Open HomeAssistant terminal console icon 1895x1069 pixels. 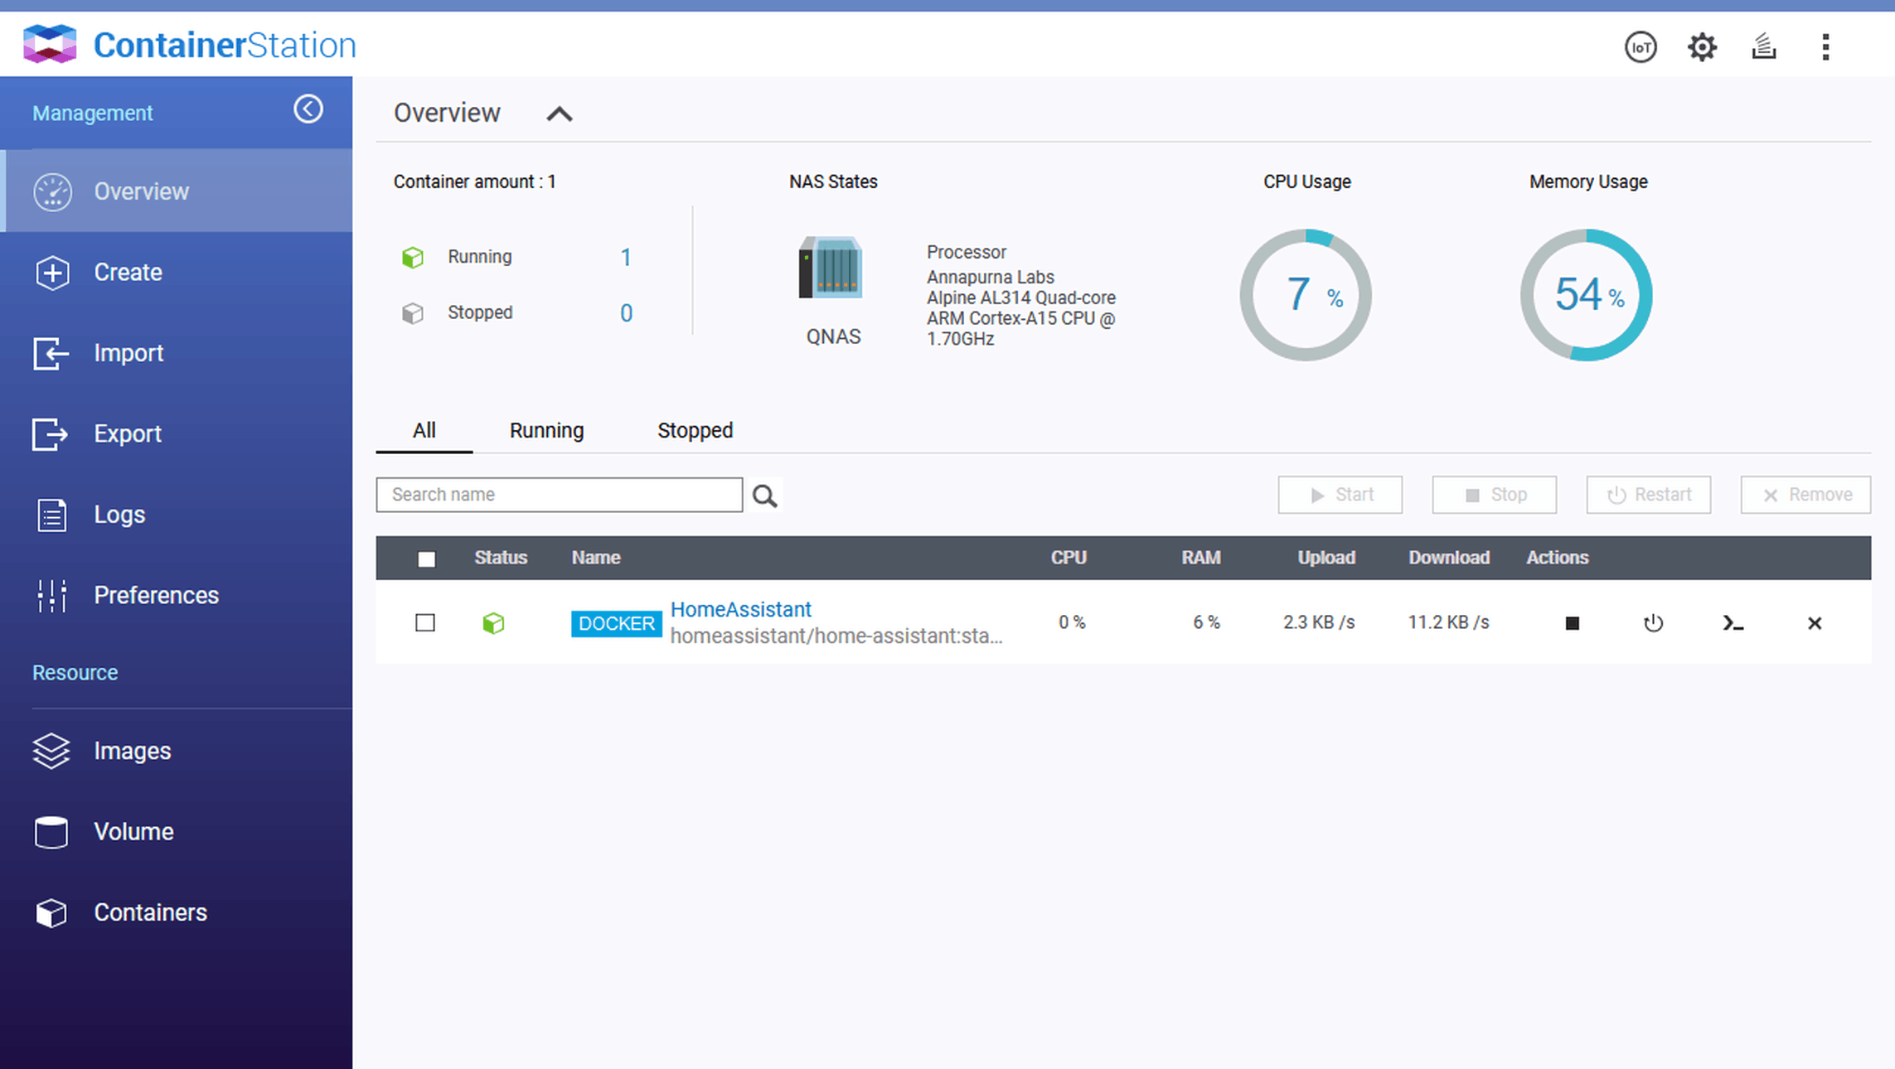click(1733, 623)
